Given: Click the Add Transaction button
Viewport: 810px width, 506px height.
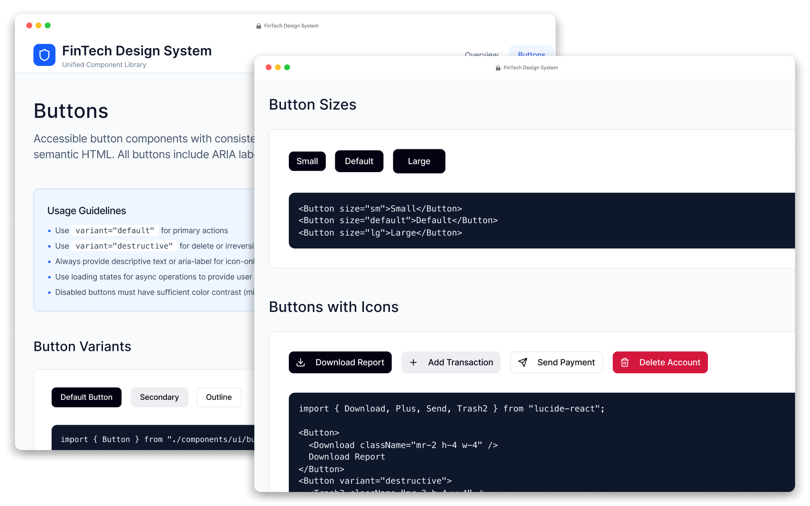Looking at the screenshot, I should tap(451, 362).
